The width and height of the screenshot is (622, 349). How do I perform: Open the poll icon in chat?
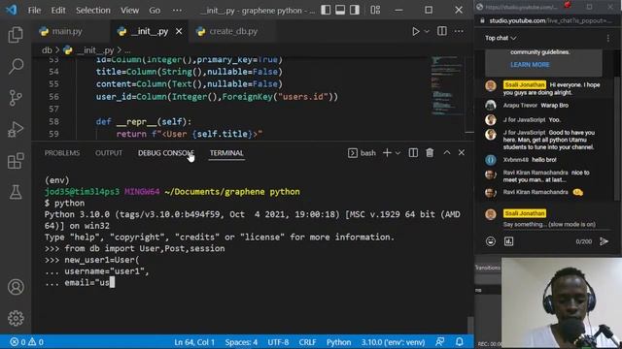tap(509, 241)
